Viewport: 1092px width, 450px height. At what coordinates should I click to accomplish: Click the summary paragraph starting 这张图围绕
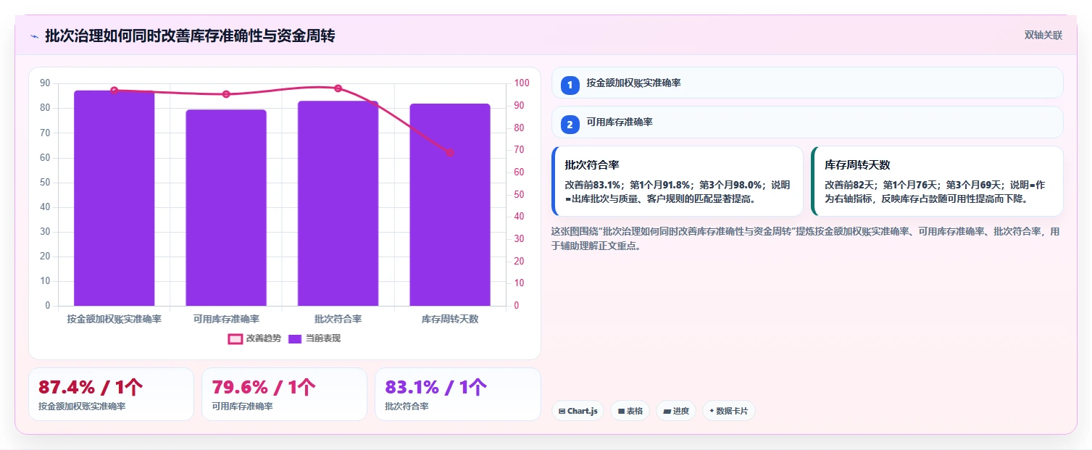point(807,238)
